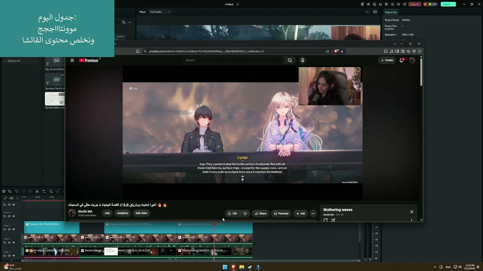Open the YouTube guide hamburger menu
The height and width of the screenshot is (271, 483).
(x=72, y=60)
